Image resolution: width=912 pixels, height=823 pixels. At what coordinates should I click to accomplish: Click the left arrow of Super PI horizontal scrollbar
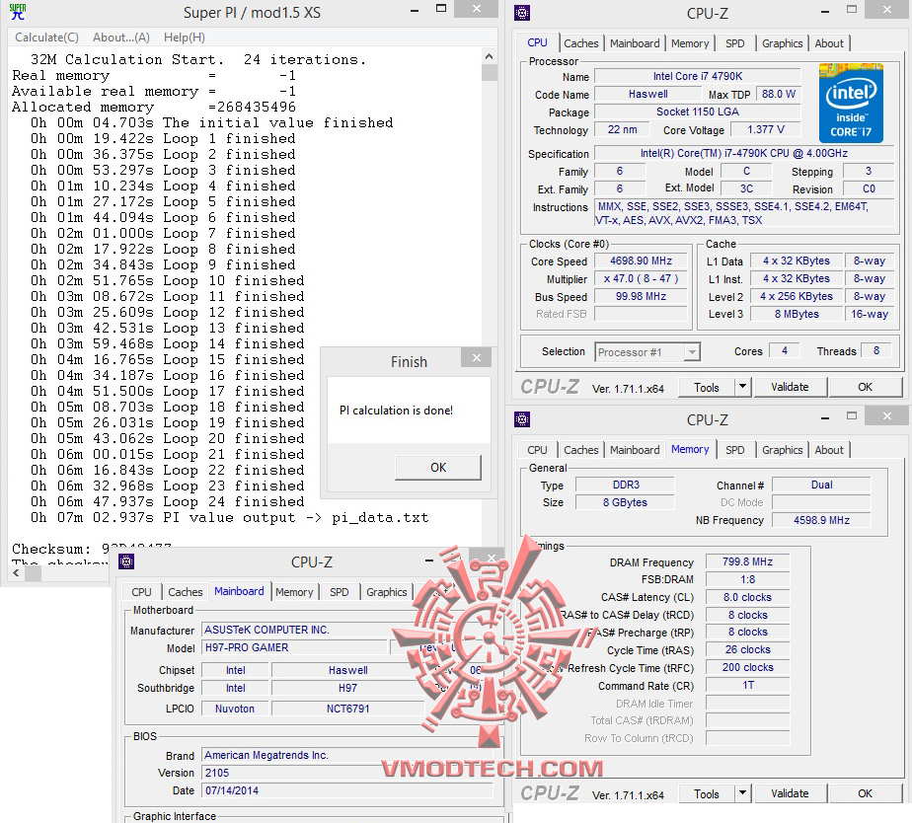point(16,573)
